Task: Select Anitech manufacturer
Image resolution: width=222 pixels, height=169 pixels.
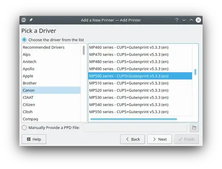Action: (51, 62)
